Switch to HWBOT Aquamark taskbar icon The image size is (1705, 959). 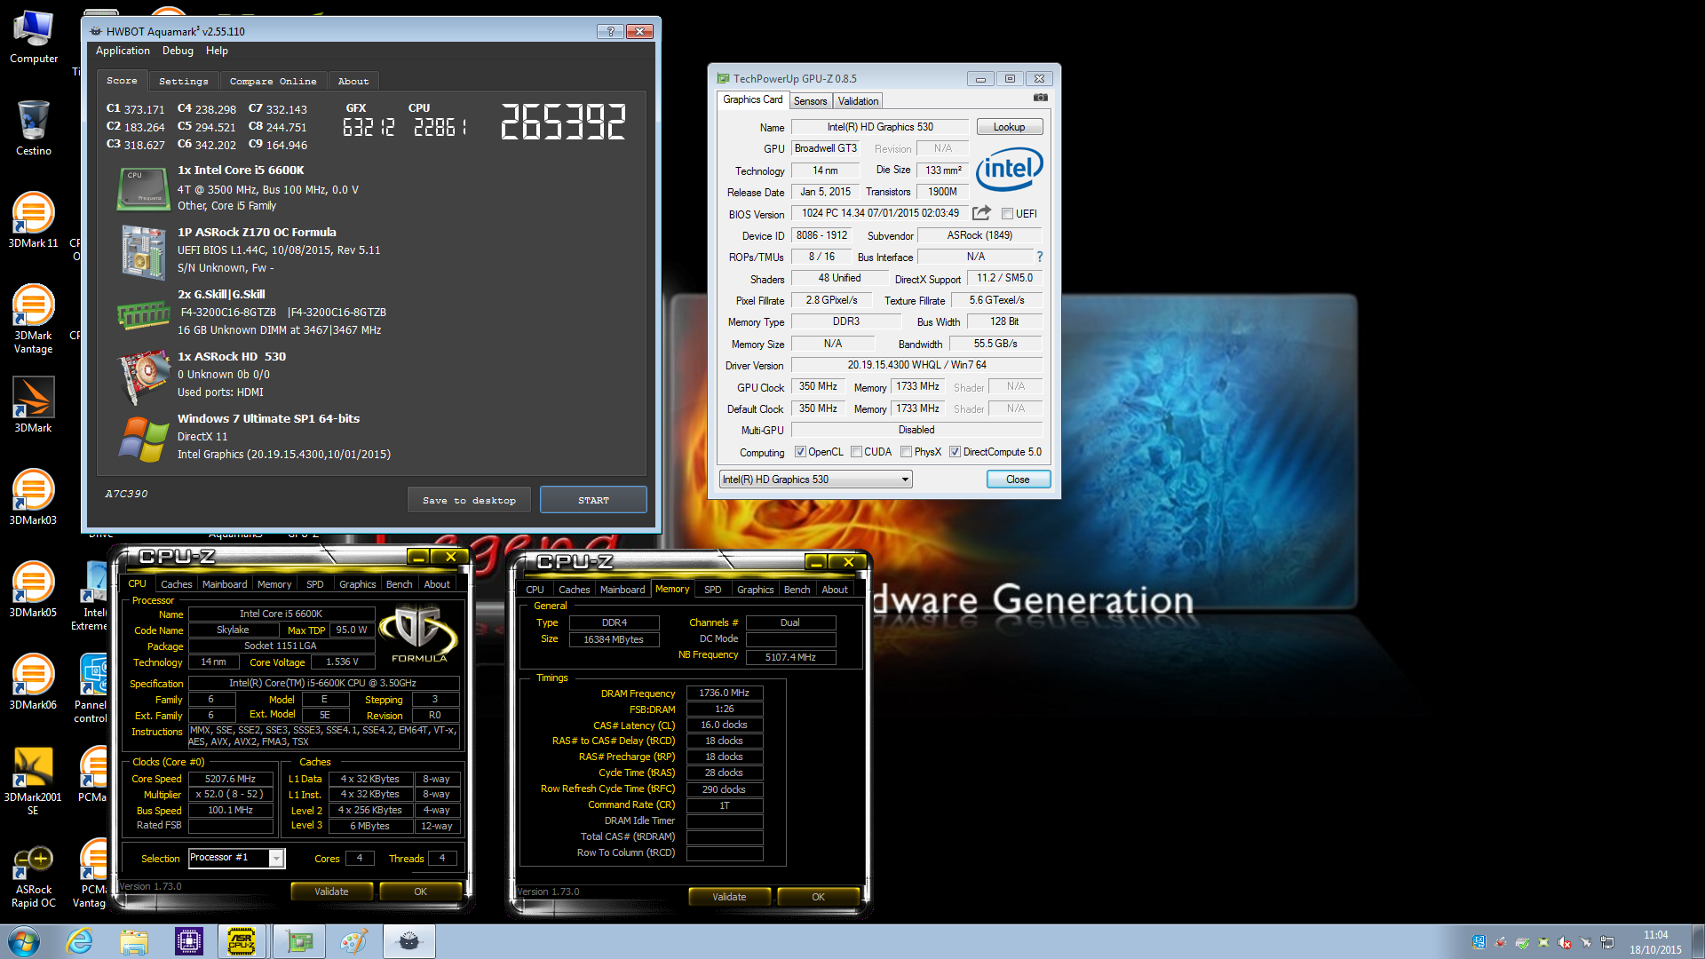[409, 941]
